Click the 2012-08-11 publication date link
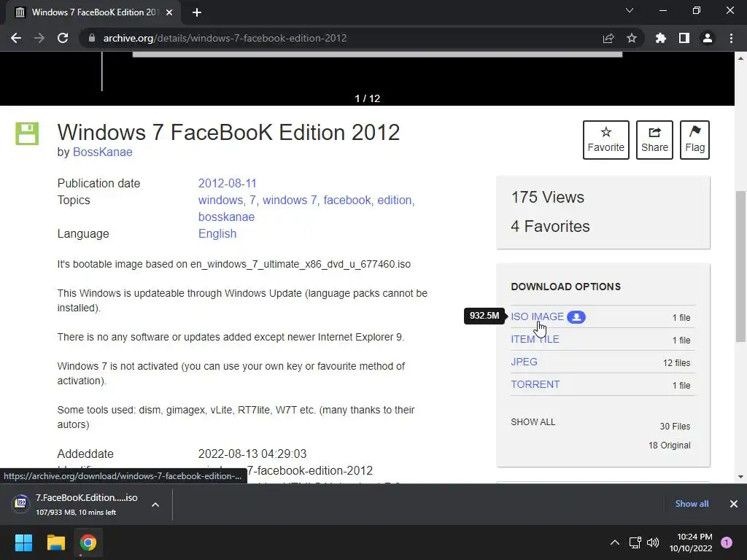The width and height of the screenshot is (747, 560). [228, 183]
